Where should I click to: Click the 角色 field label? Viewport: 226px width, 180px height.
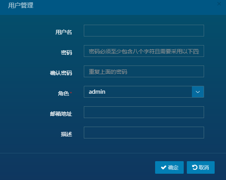[63, 93]
